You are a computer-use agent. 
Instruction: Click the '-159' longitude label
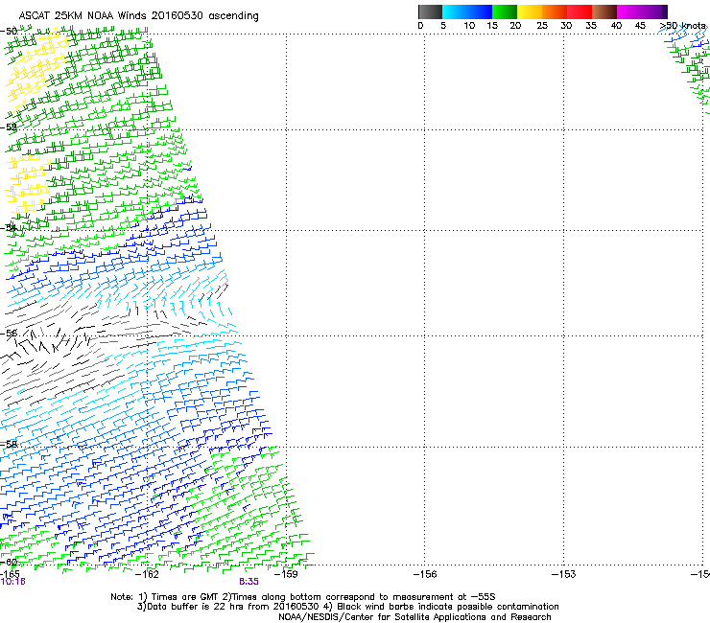click(x=286, y=574)
